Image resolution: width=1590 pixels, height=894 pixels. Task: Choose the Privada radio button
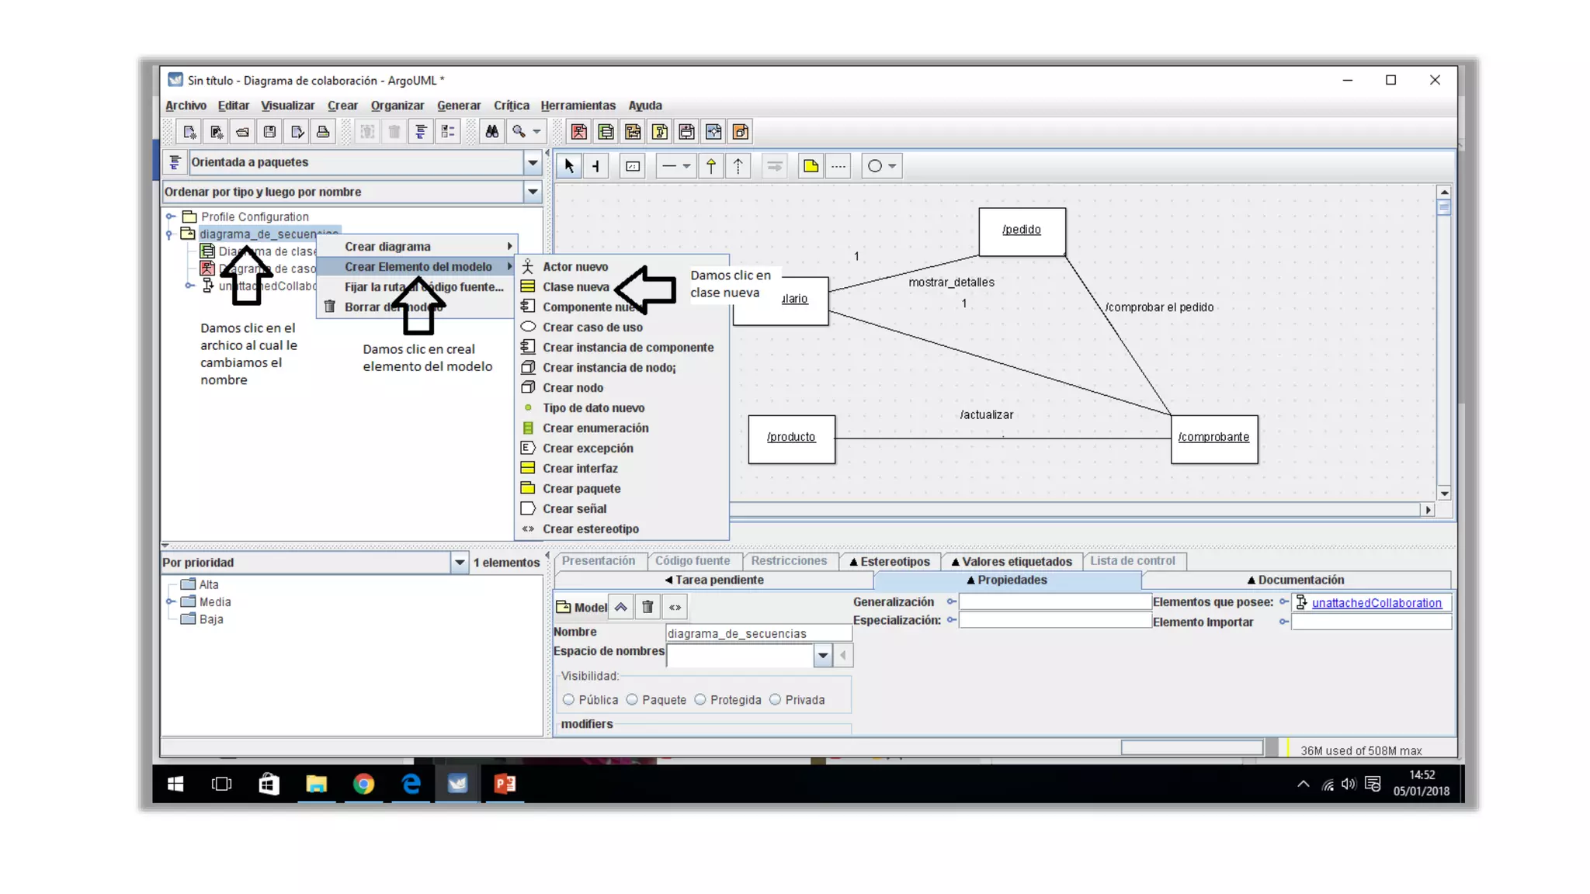click(x=775, y=700)
